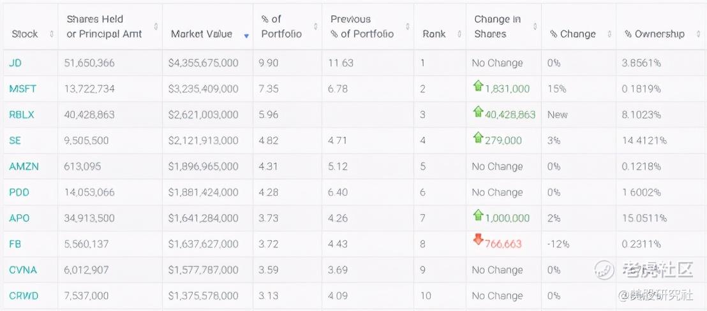Click the Previous % of Portfolio header
Screen dimensions: 707x311
(361, 26)
